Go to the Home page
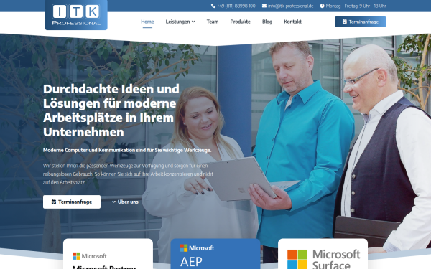 coord(147,22)
